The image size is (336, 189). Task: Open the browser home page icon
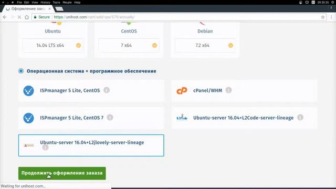pyautogui.click(x=27, y=17)
